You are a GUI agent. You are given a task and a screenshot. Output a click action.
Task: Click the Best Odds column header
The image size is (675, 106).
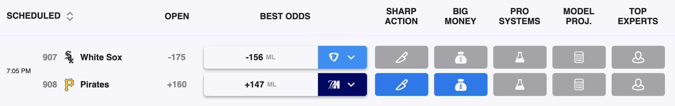(x=285, y=16)
